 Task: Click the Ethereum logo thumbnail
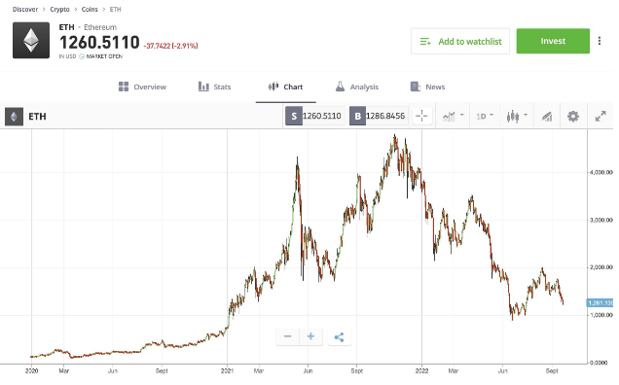[x=31, y=40]
